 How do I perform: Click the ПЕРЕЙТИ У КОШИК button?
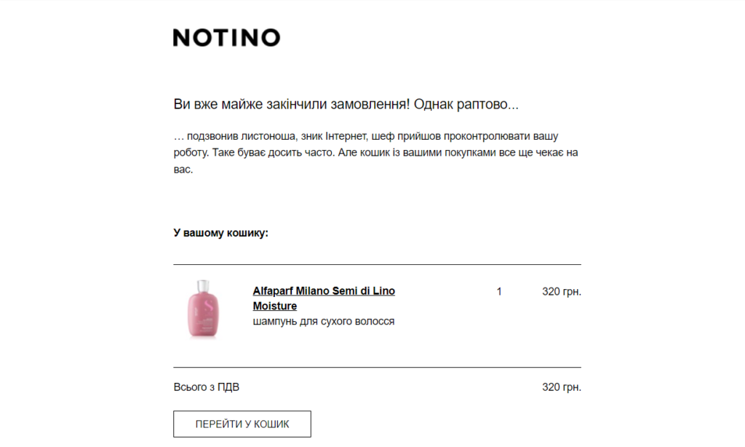(x=242, y=424)
